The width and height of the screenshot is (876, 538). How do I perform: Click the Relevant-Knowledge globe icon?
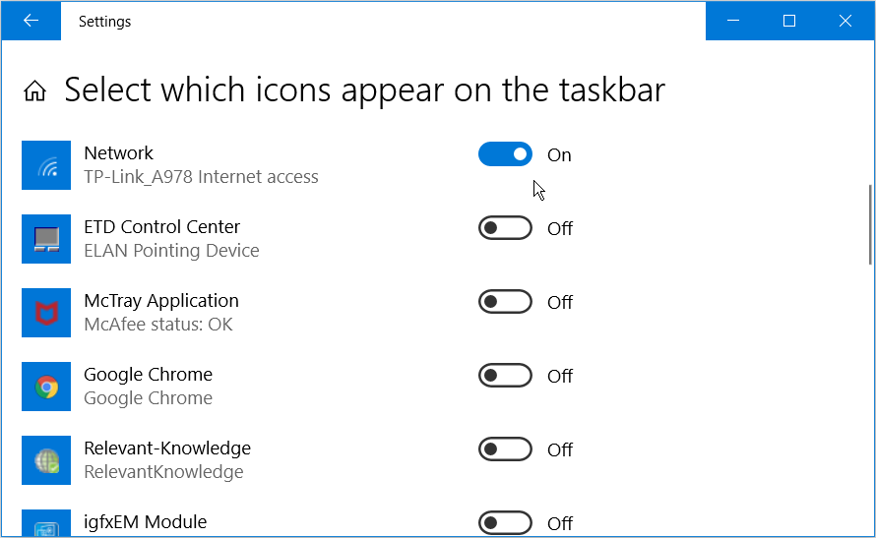tap(46, 460)
